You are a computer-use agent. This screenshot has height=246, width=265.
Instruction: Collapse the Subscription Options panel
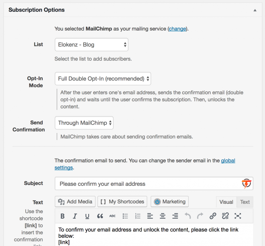coord(255,10)
